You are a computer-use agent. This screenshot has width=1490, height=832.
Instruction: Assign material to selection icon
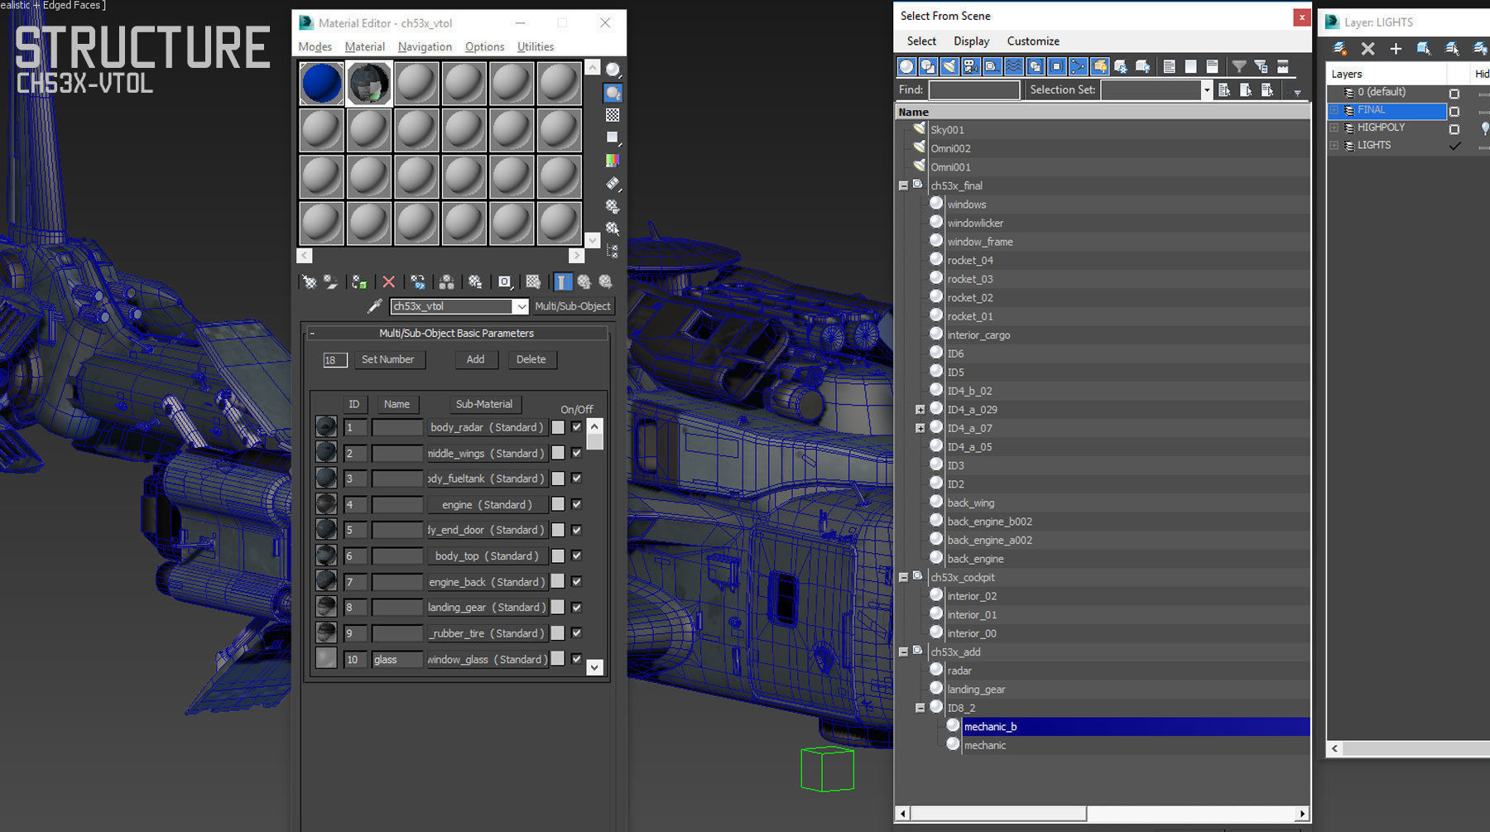pyautogui.click(x=359, y=282)
